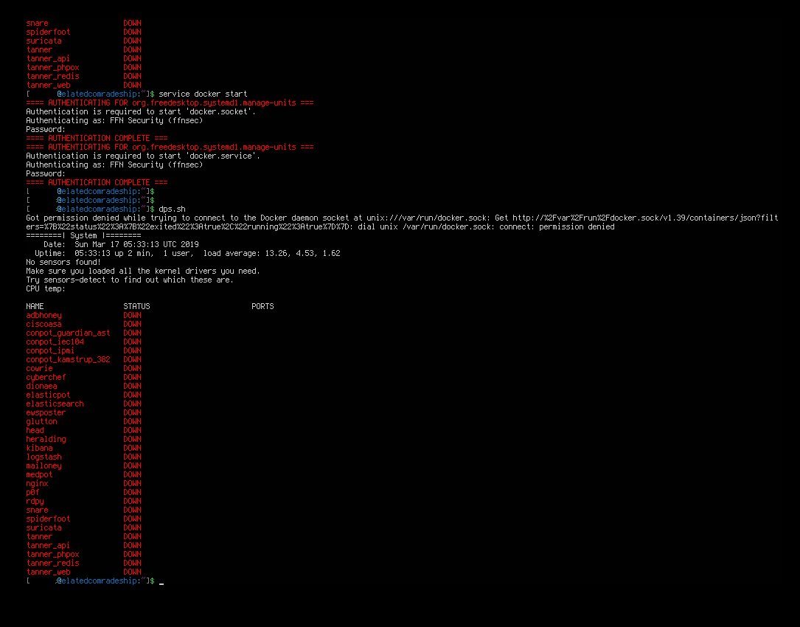Click the spiderfoot service entry
The image size is (800, 627).
coord(48,519)
